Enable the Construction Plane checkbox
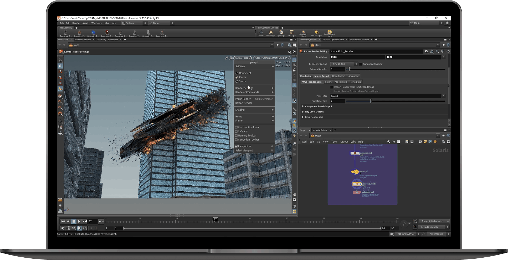The image size is (508, 260). (x=236, y=127)
